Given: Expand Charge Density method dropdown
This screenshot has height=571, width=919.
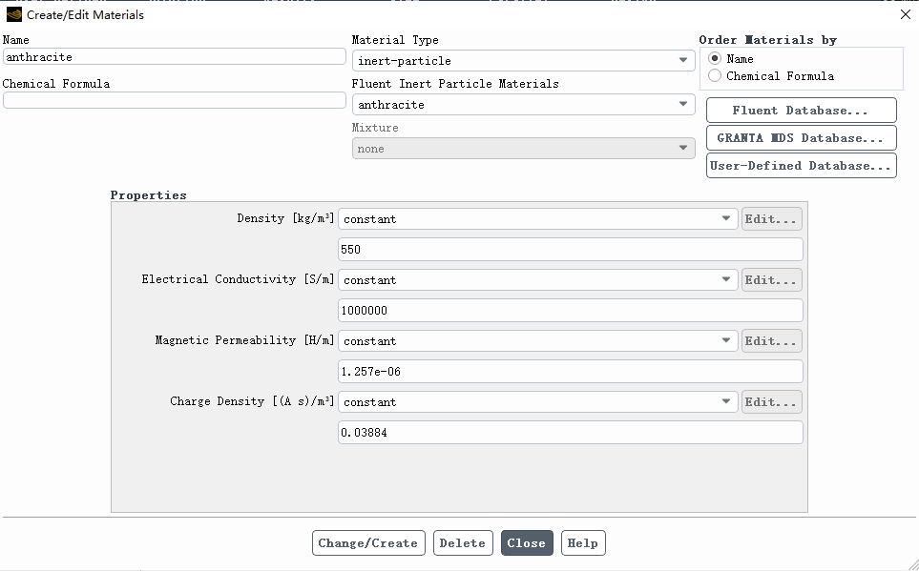Looking at the screenshot, I should coord(538,402).
